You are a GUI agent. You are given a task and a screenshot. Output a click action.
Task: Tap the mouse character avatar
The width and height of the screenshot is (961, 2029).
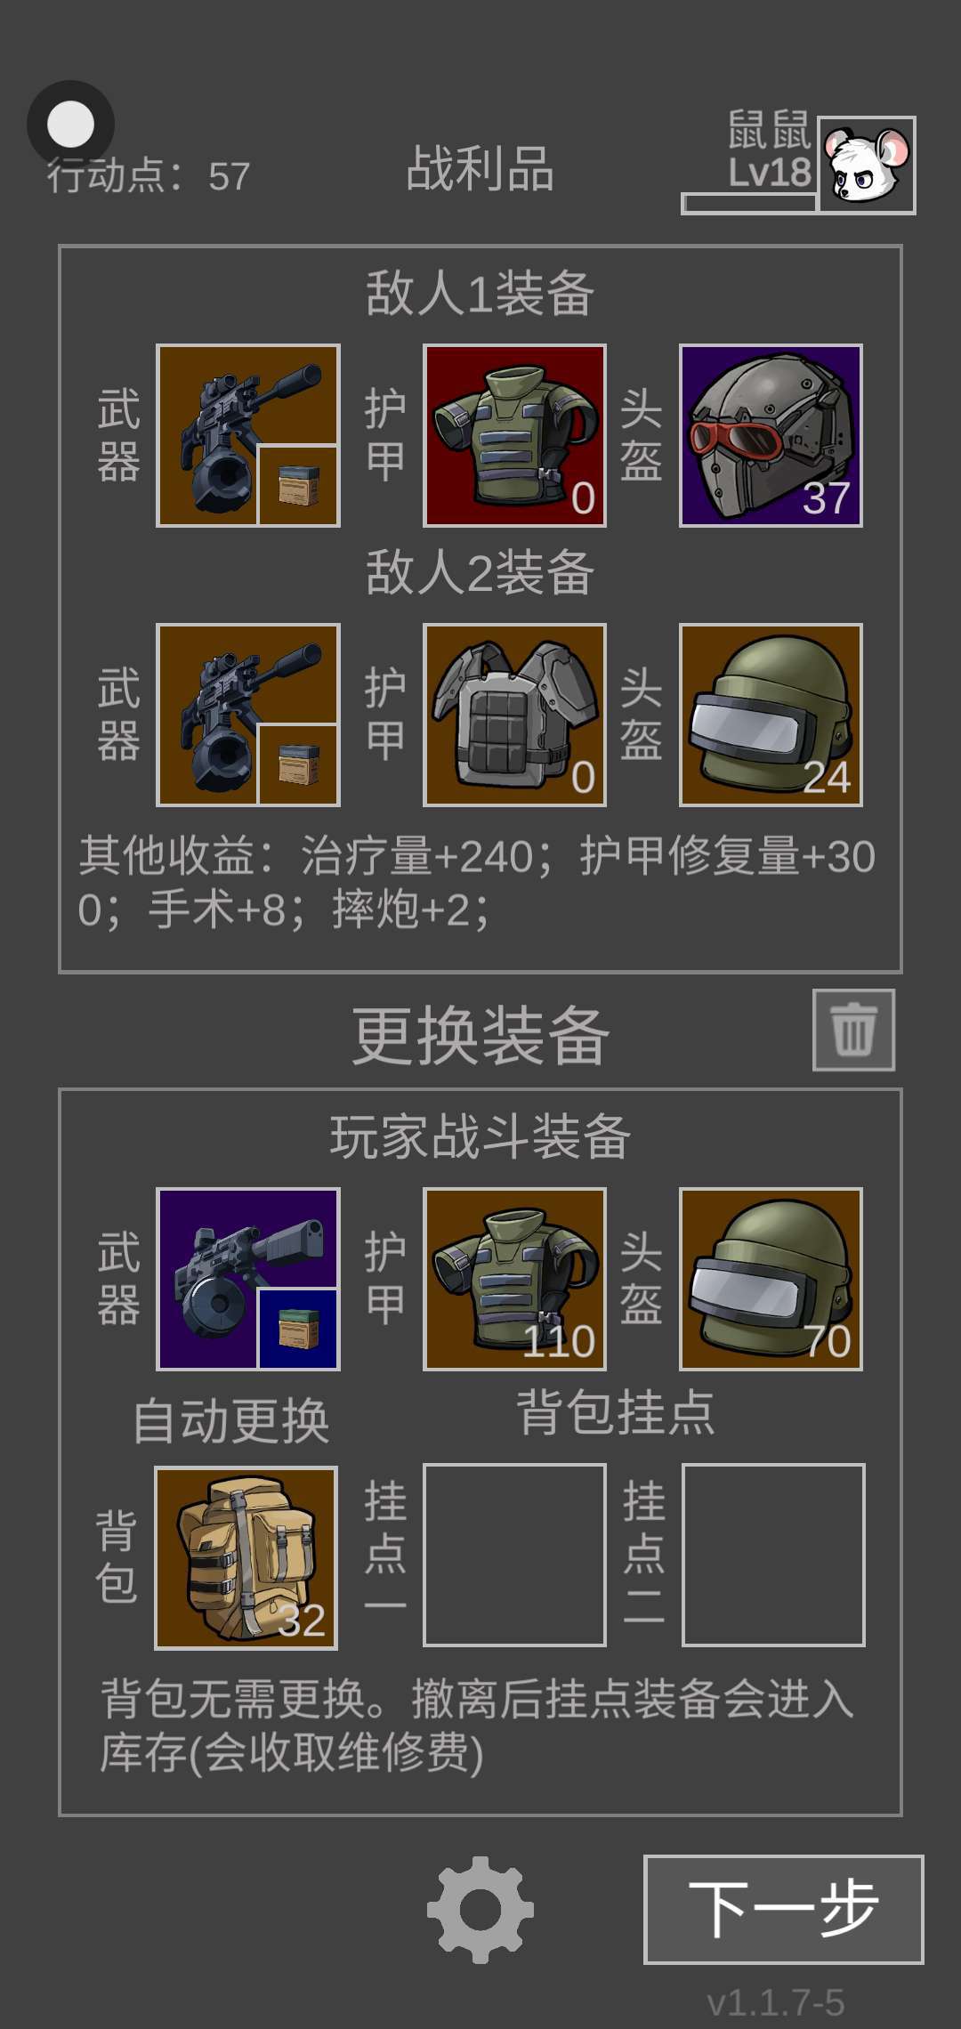tap(867, 166)
